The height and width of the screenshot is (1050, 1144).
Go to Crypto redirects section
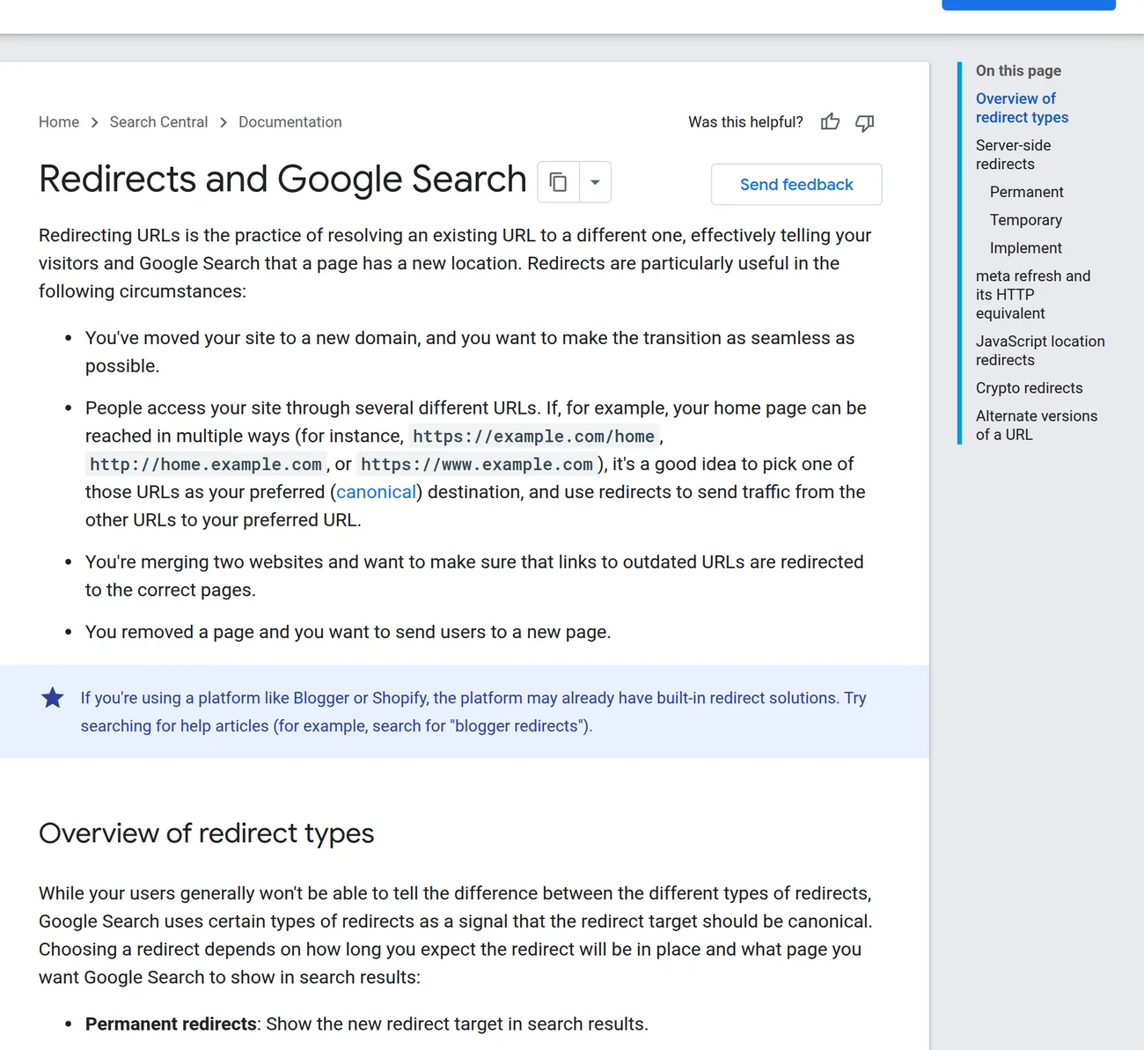(x=1029, y=388)
